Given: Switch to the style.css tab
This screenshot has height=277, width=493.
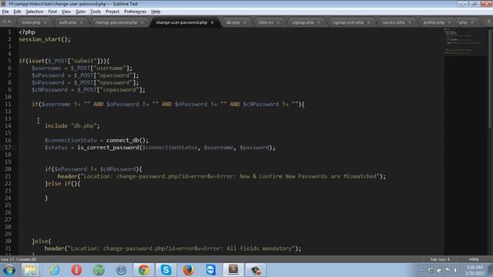Looking at the screenshot, I should 266,22.
